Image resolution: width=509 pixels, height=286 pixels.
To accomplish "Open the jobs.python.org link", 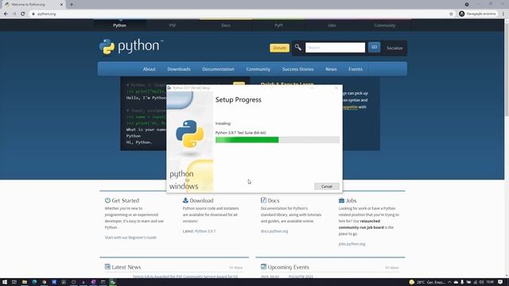I will click(352, 244).
